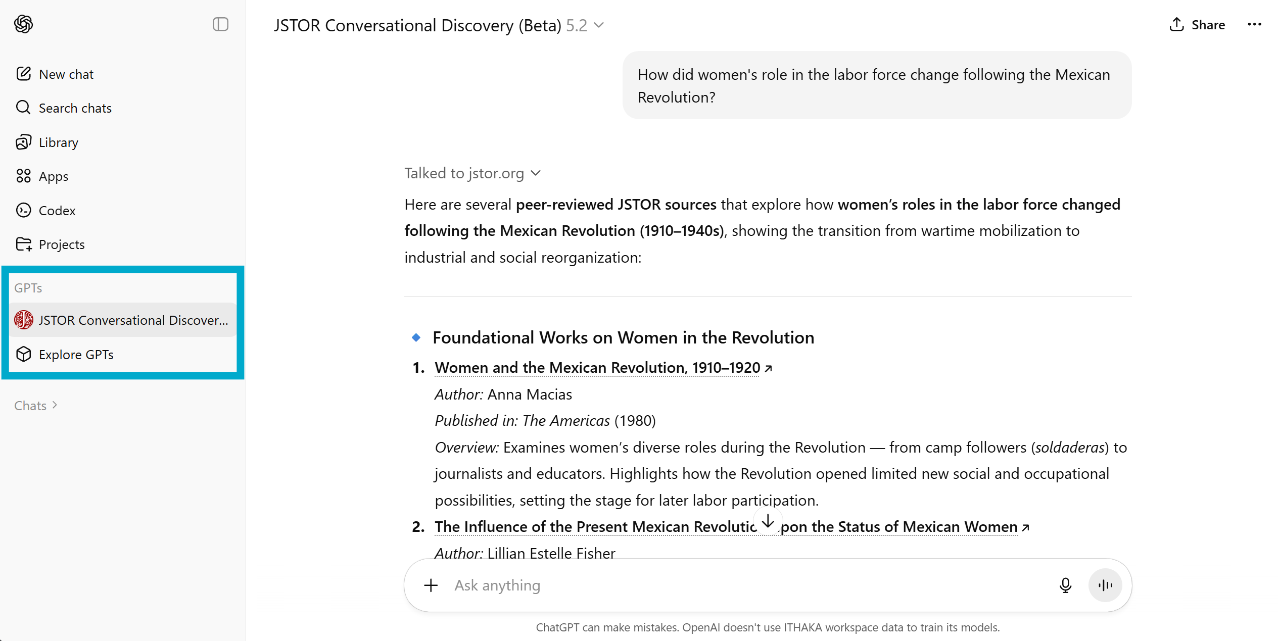Image resolution: width=1278 pixels, height=641 pixels.
Task: Click the plus attach button in composer
Action: 431,585
